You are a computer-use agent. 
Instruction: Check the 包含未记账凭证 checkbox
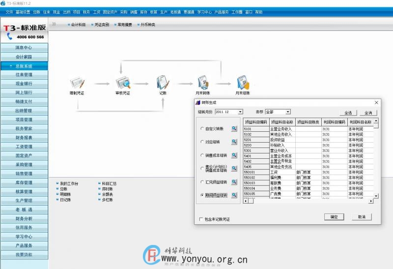201,219
